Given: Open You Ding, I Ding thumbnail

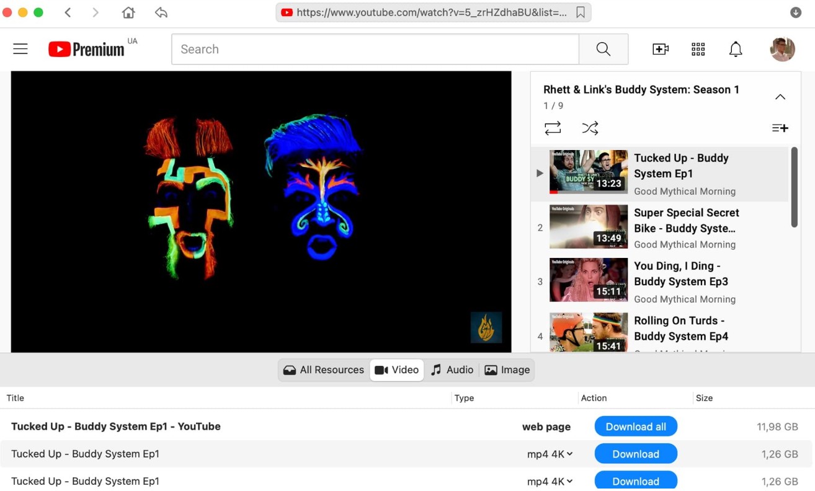Looking at the screenshot, I should [x=589, y=280].
